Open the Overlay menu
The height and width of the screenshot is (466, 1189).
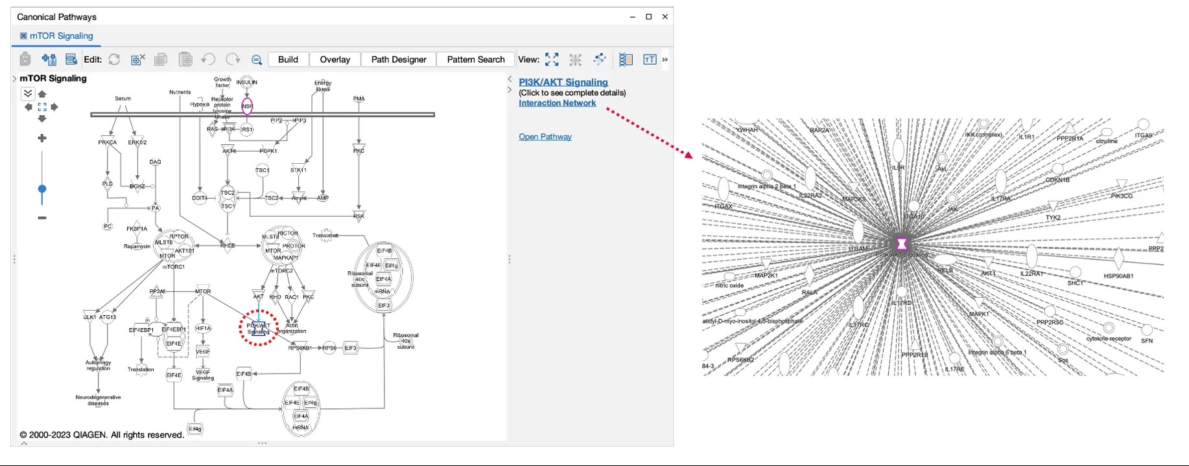tap(335, 60)
